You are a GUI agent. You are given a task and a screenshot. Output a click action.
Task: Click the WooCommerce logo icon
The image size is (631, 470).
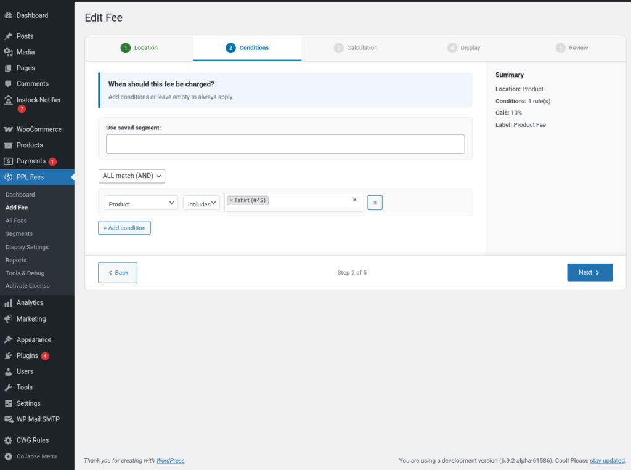[x=8, y=129]
